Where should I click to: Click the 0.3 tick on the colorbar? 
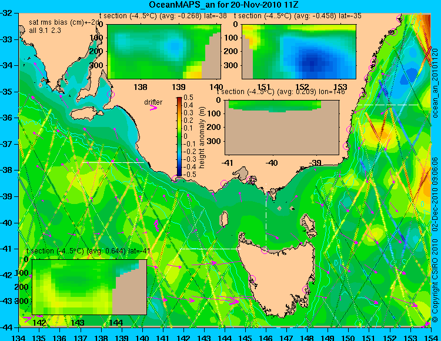188,113
